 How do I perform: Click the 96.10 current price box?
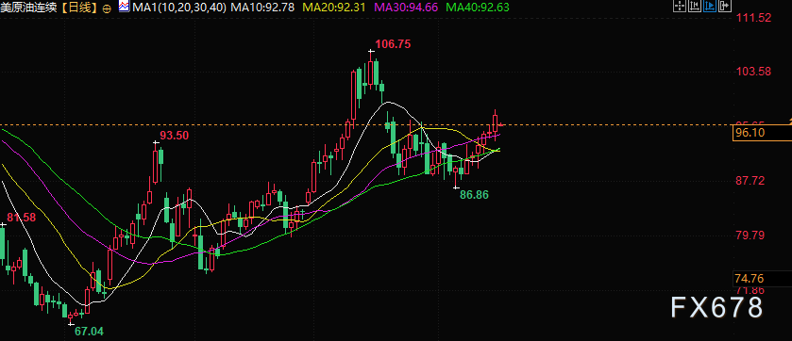click(762, 133)
